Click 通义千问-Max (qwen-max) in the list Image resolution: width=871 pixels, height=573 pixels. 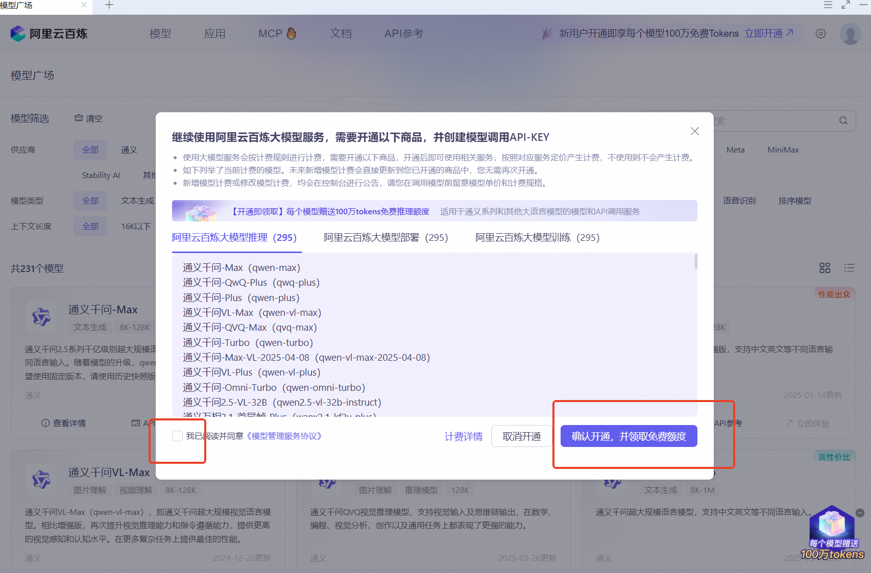(241, 268)
